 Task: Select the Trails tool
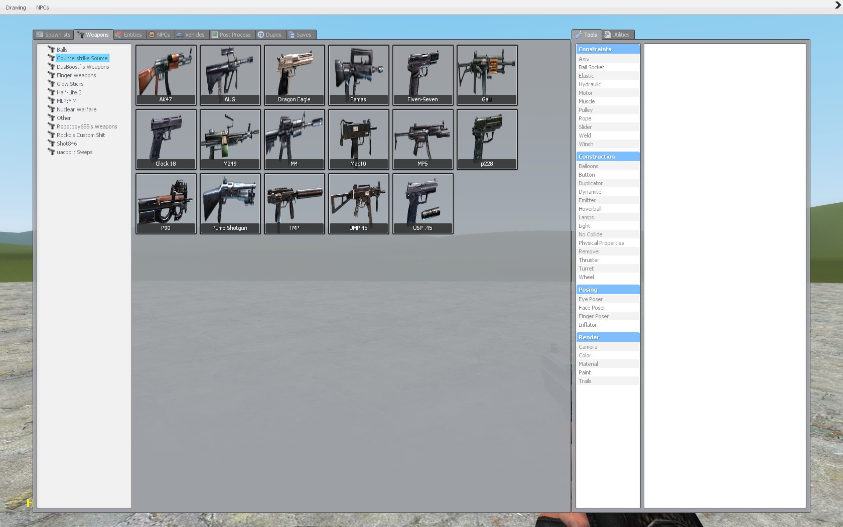coord(608,381)
